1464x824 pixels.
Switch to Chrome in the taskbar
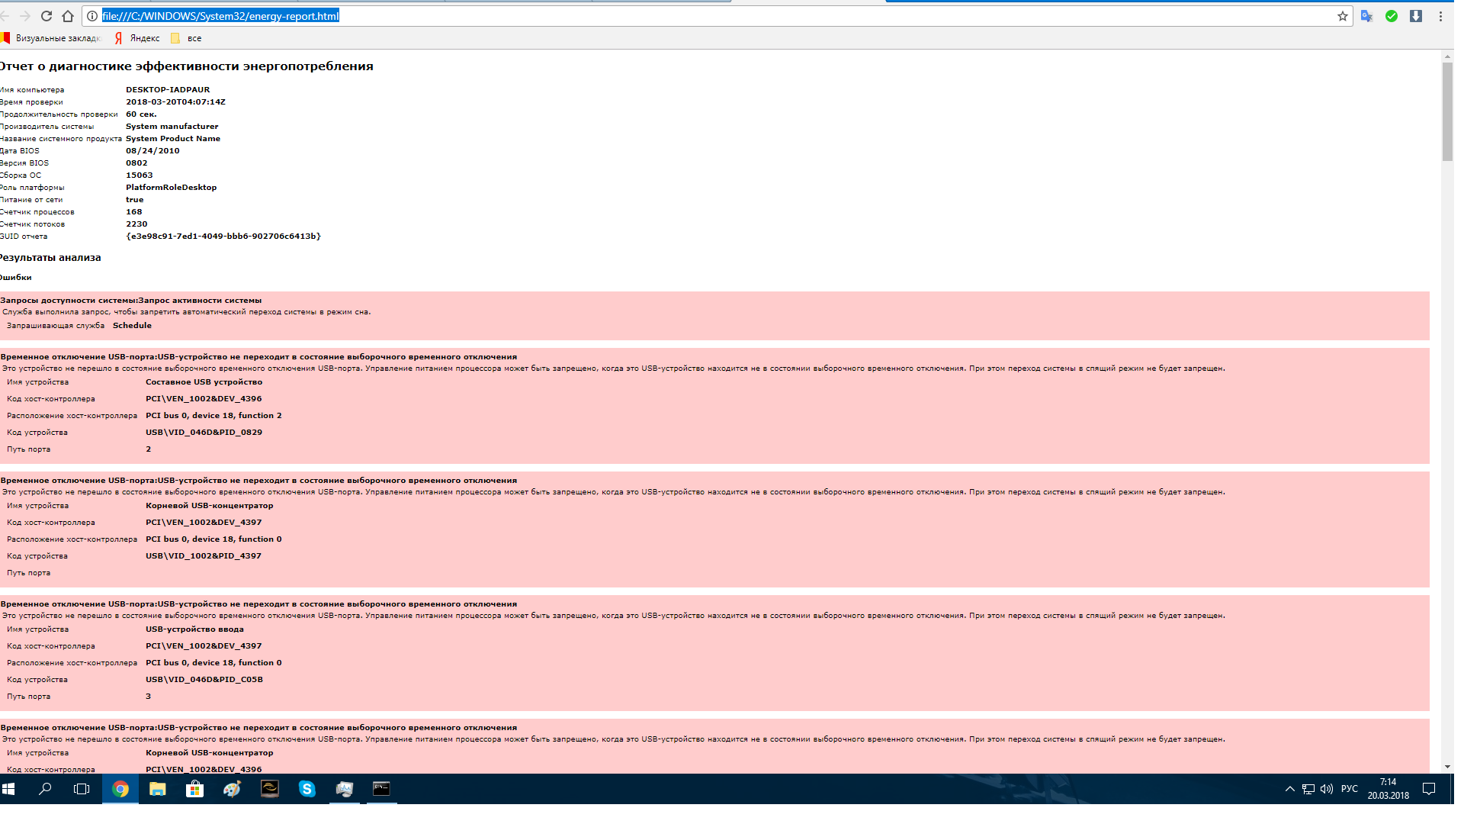[x=120, y=789]
